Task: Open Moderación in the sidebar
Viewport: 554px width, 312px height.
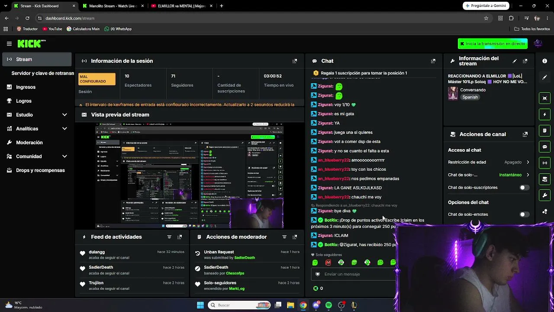Action: point(37,143)
